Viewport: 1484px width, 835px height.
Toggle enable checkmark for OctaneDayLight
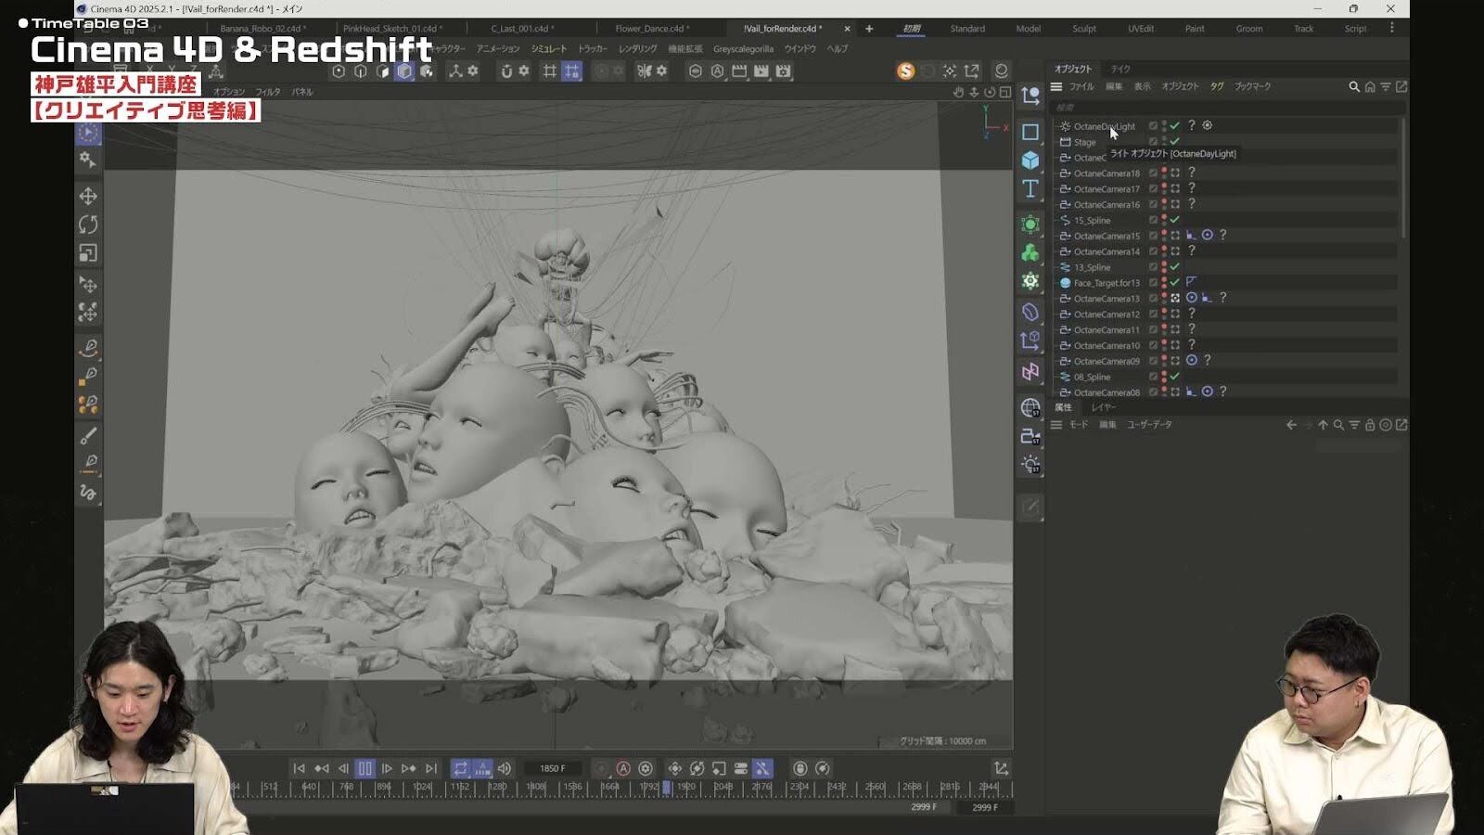pos(1175,125)
